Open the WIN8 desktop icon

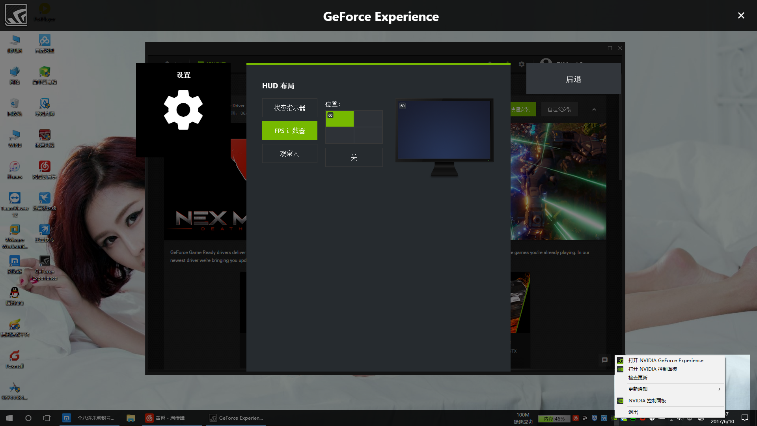[x=15, y=138]
